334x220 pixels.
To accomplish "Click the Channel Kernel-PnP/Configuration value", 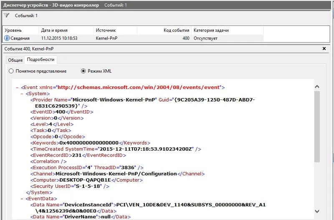I will coord(116,174).
